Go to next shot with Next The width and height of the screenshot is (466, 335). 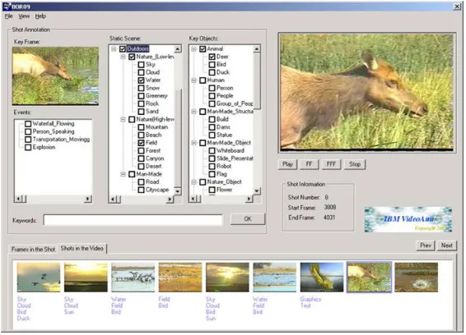pyautogui.click(x=446, y=246)
